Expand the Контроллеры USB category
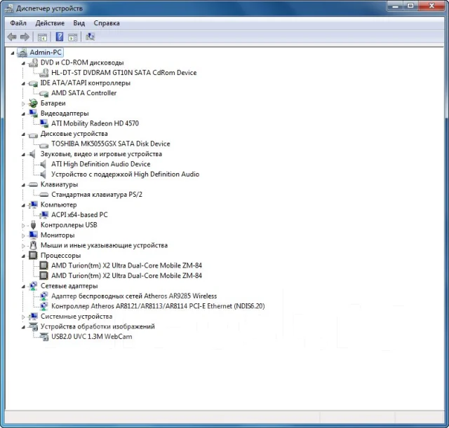449x428 pixels. coord(23,226)
